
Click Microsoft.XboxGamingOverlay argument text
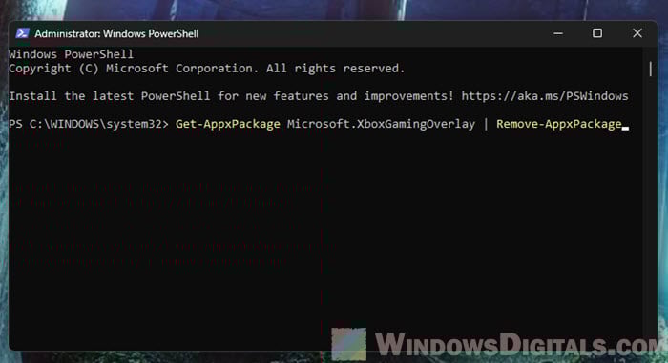tap(381, 124)
